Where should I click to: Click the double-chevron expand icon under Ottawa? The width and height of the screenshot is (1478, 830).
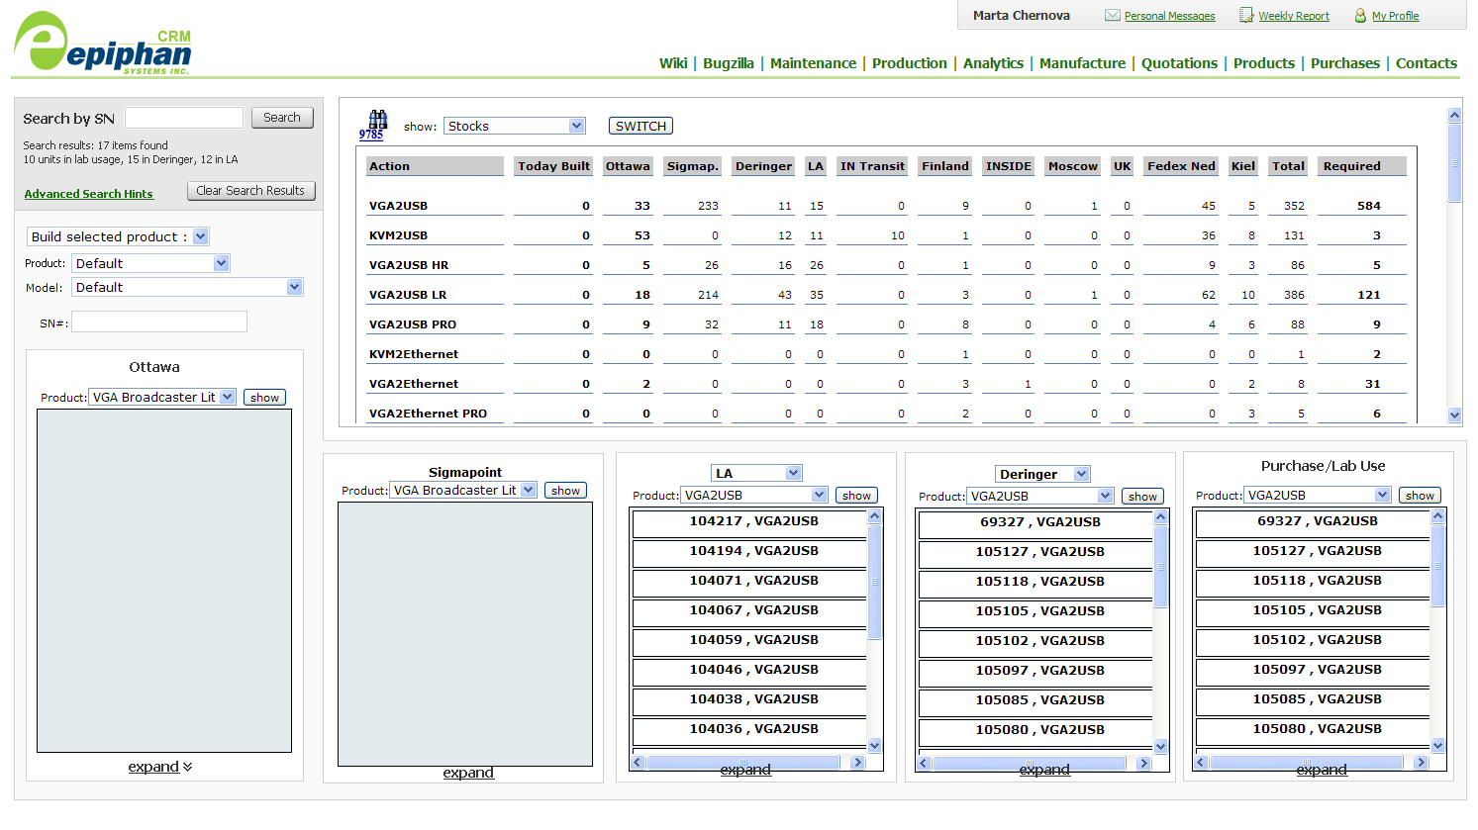click(x=188, y=767)
